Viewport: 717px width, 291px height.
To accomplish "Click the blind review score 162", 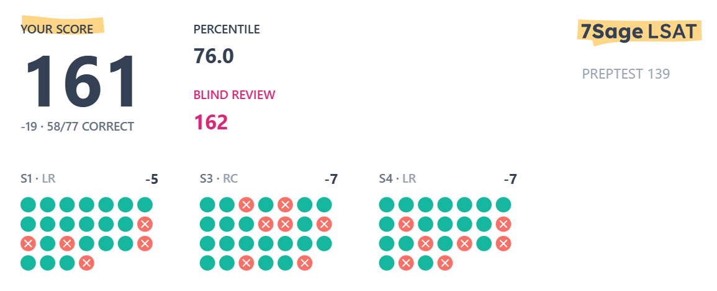I will [x=211, y=122].
